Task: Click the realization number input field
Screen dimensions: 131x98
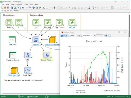Action: pos(99,36)
